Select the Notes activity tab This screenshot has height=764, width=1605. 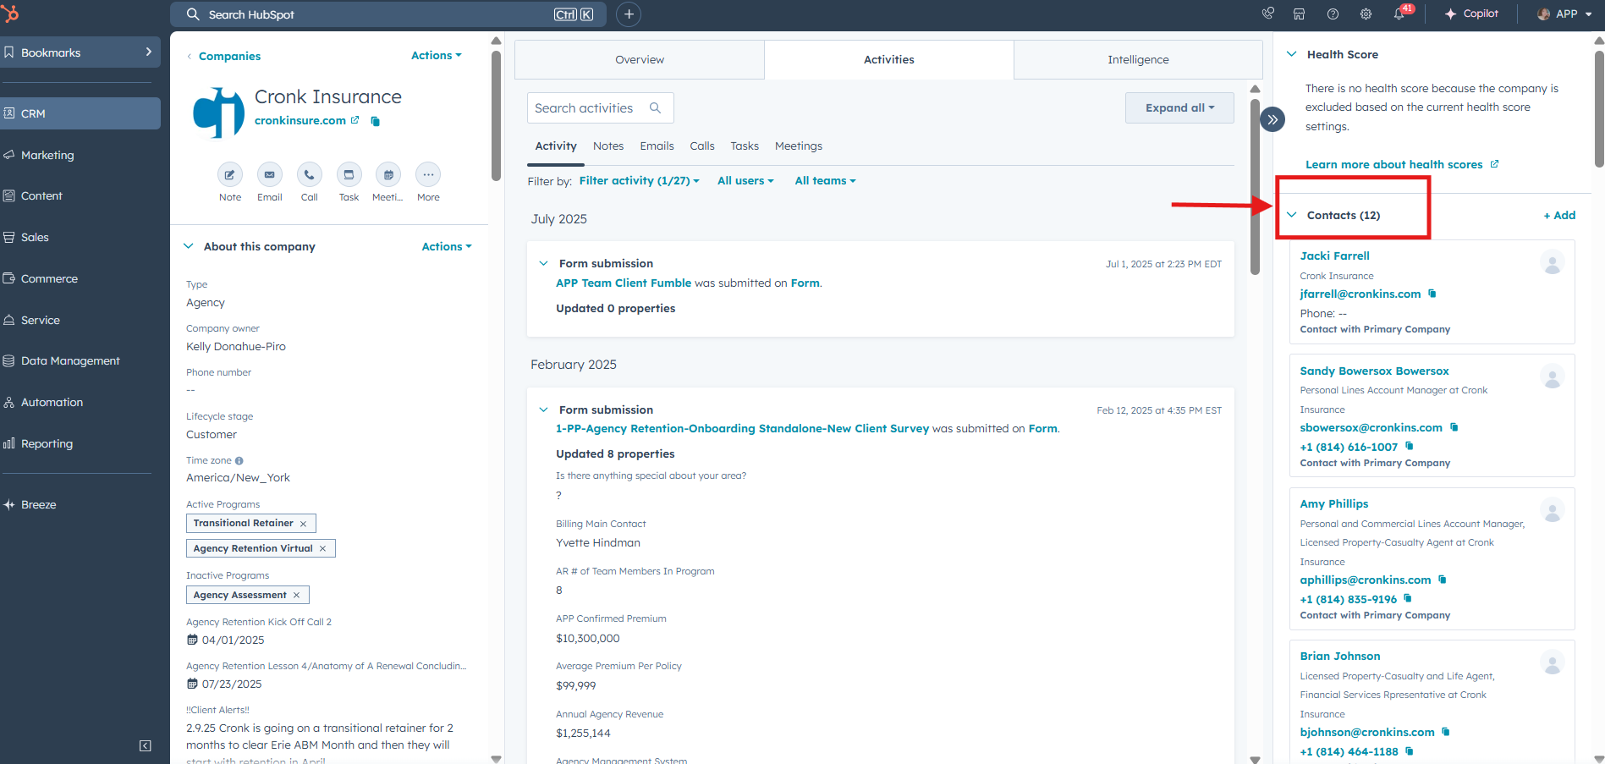[x=608, y=146]
